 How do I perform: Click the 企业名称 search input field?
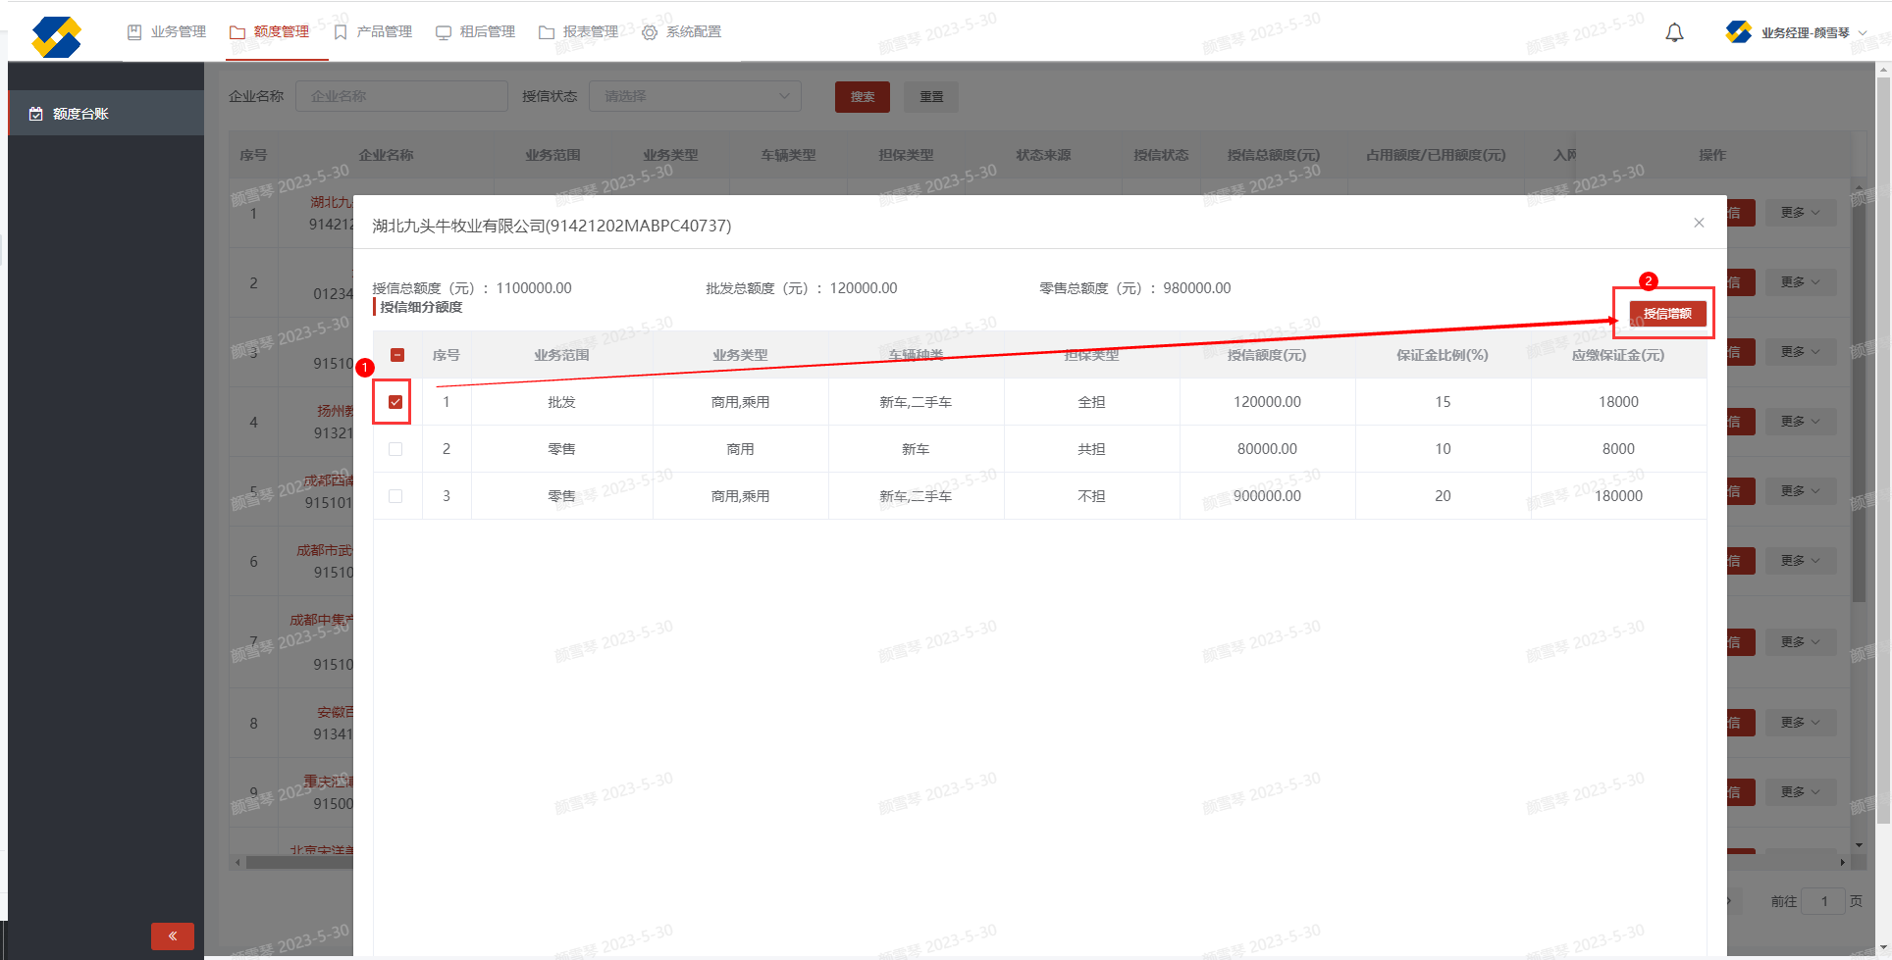click(401, 96)
